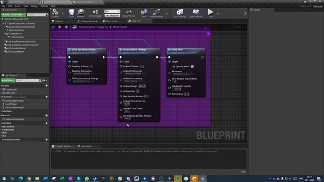The height and width of the screenshot is (182, 324).
Task: Click the components search magnifier icon
Action: (x=47, y=15)
